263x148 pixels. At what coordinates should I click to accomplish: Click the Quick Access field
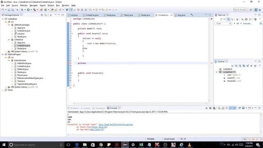(x=240, y=10)
